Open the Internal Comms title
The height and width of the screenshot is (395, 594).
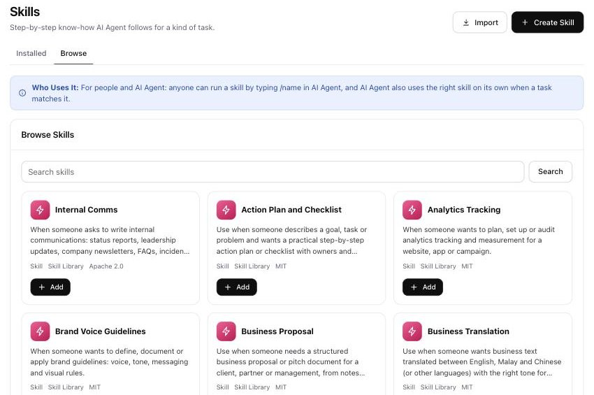click(87, 210)
